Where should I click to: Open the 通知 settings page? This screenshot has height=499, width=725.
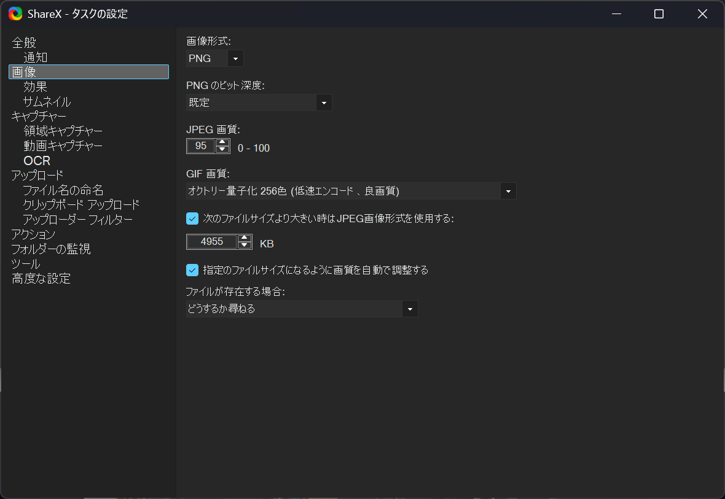click(x=36, y=58)
